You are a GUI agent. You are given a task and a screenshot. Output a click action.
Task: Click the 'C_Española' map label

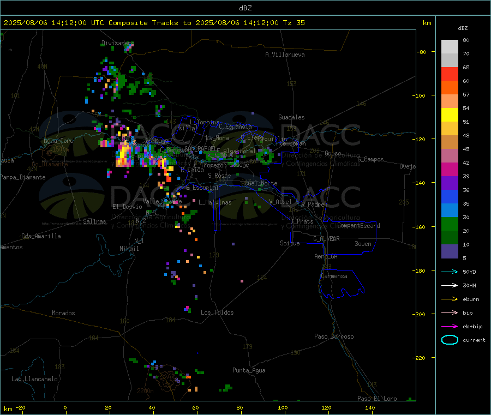pyautogui.click(x=235, y=127)
